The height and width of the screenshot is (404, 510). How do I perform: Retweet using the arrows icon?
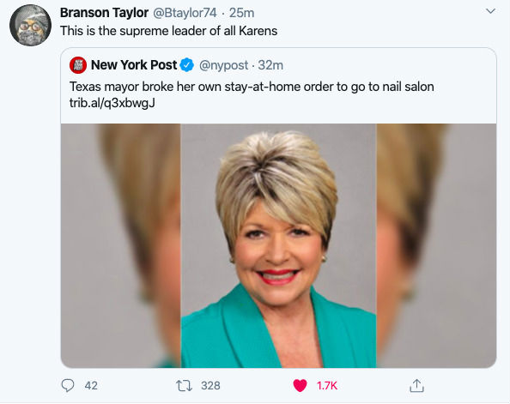(x=184, y=386)
